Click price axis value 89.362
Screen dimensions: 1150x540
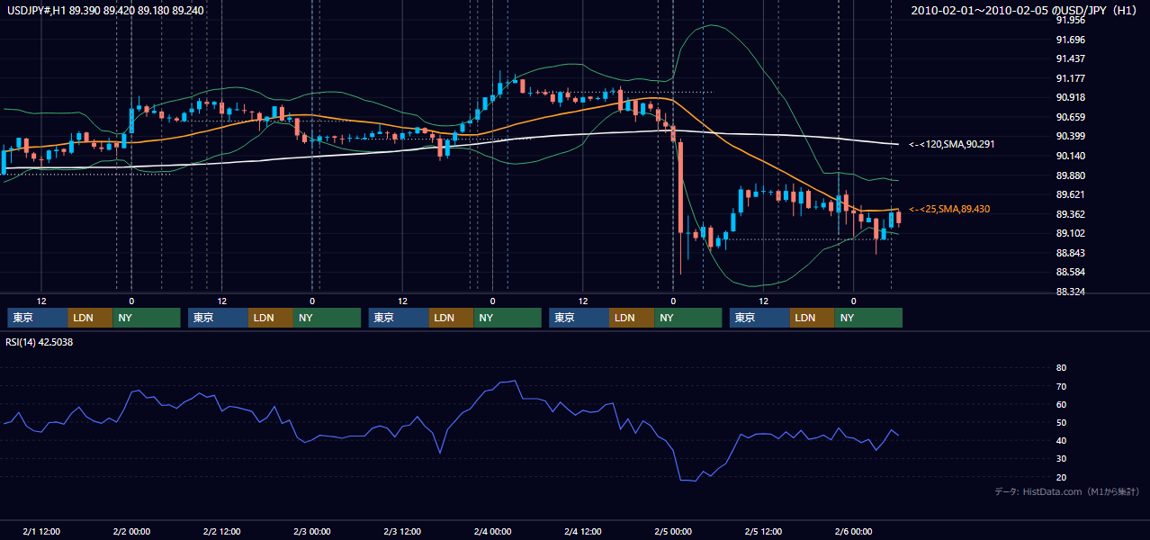1070,214
